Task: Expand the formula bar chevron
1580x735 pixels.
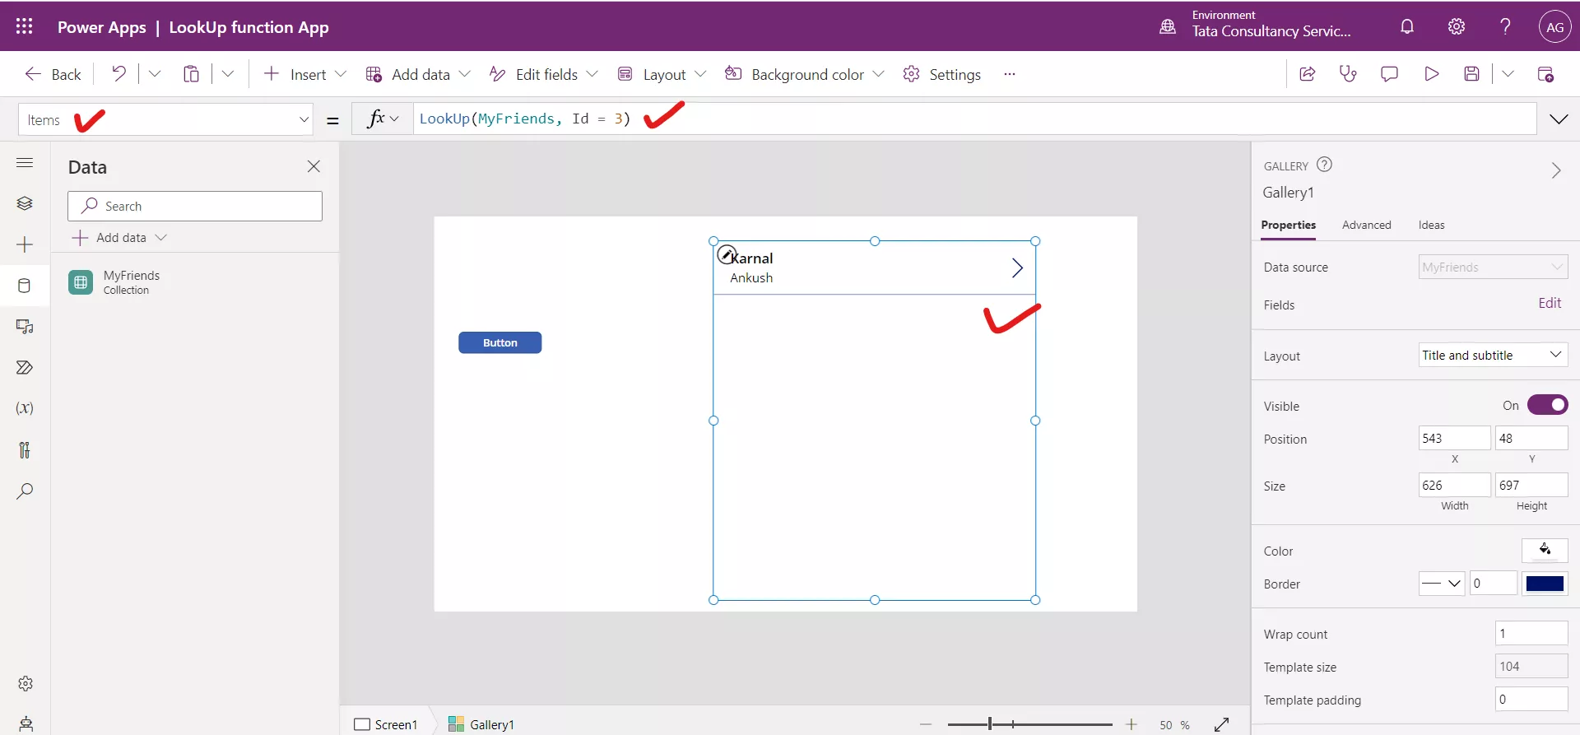Action: click(1559, 119)
